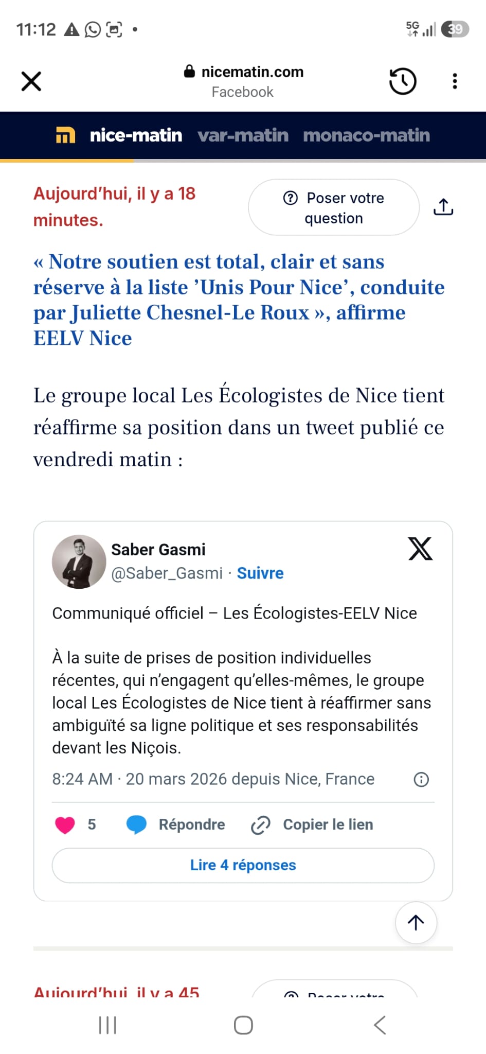
Task: Tap the share upload icon
Action: (443, 207)
